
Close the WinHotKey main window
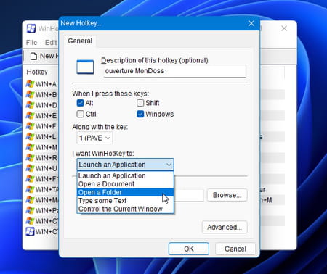[x=284, y=28]
